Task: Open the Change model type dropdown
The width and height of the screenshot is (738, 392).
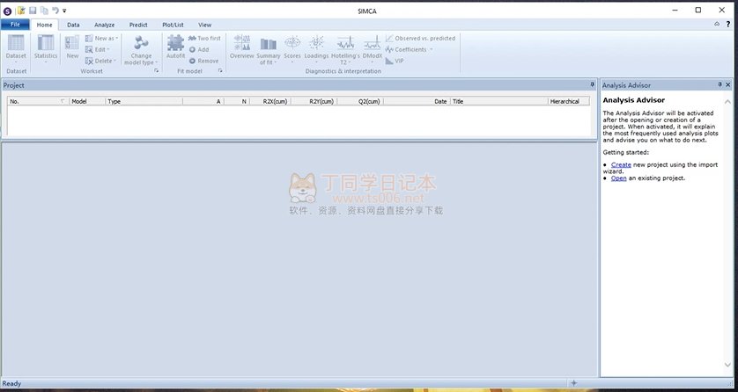Action: [x=141, y=50]
